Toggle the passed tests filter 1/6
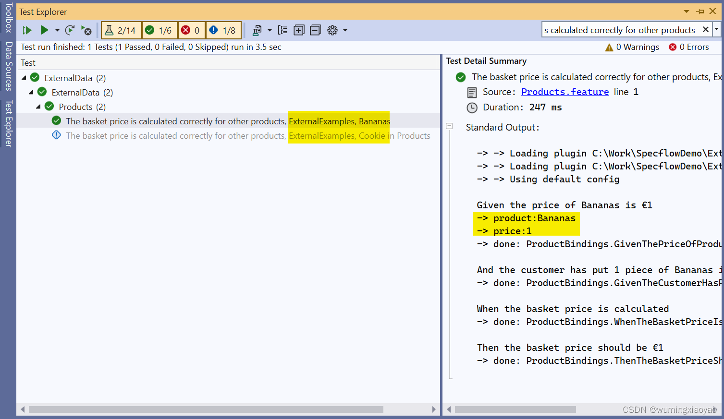Viewport: 724px width, 419px height. [x=159, y=30]
